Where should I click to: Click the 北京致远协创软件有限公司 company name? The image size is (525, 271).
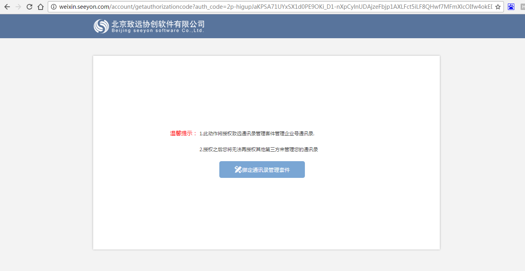point(158,23)
